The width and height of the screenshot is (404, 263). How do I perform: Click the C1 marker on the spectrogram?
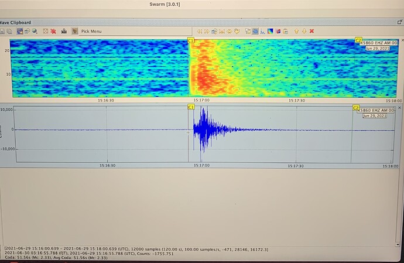[x=191, y=40]
